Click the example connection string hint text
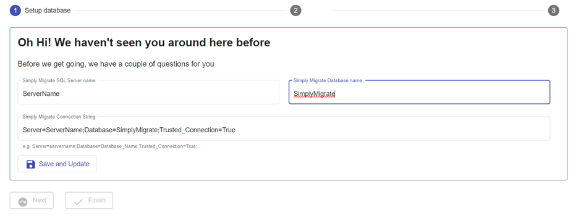The height and width of the screenshot is (223, 581). click(x=109, y=146)
